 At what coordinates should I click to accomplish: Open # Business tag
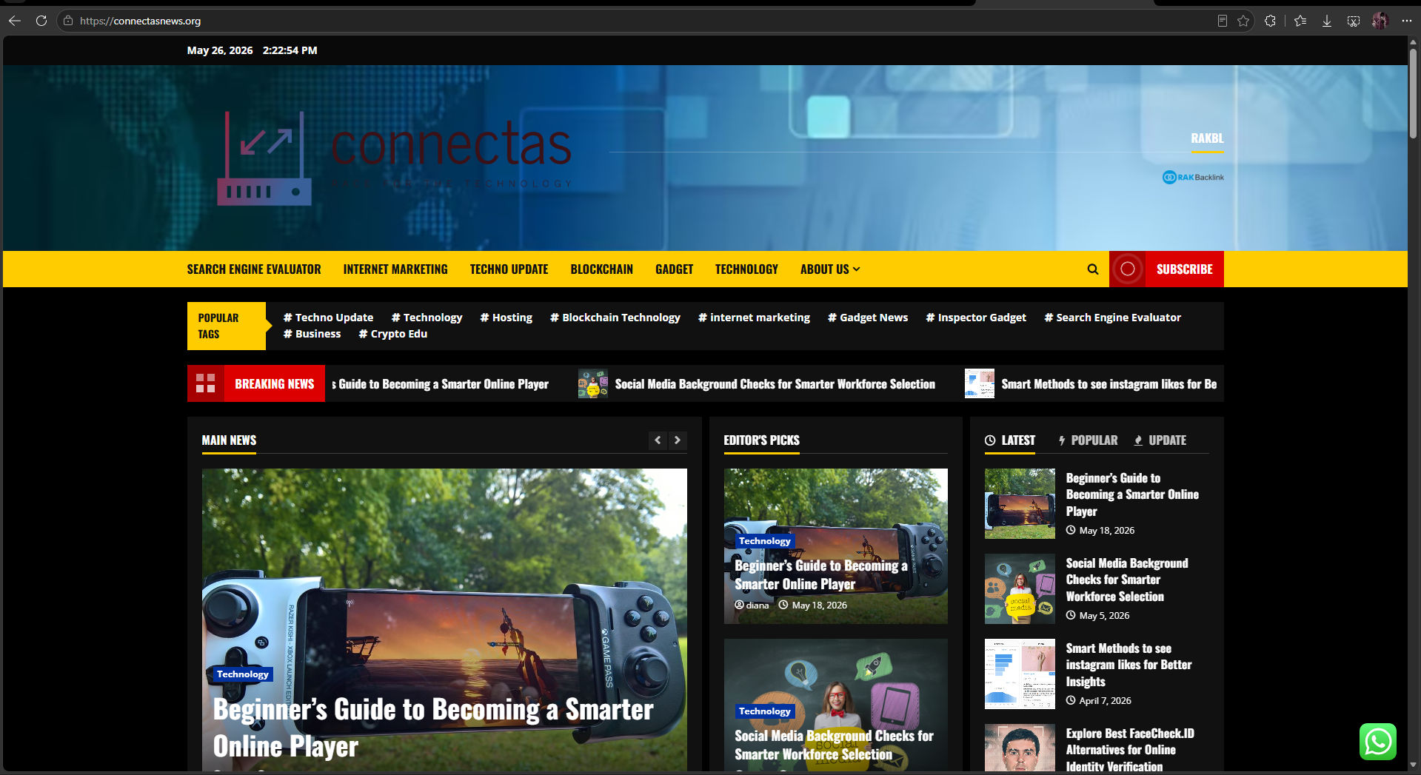(x=312, y=334)
